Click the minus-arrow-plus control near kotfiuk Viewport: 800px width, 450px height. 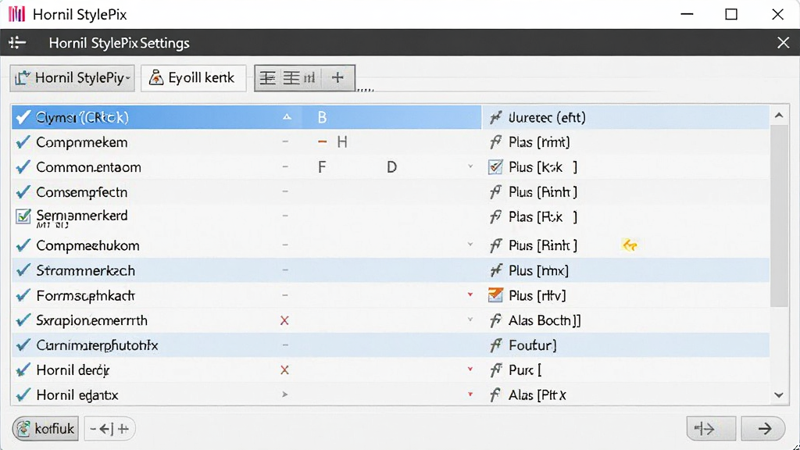pyautogui.click(x=109, y=429)
